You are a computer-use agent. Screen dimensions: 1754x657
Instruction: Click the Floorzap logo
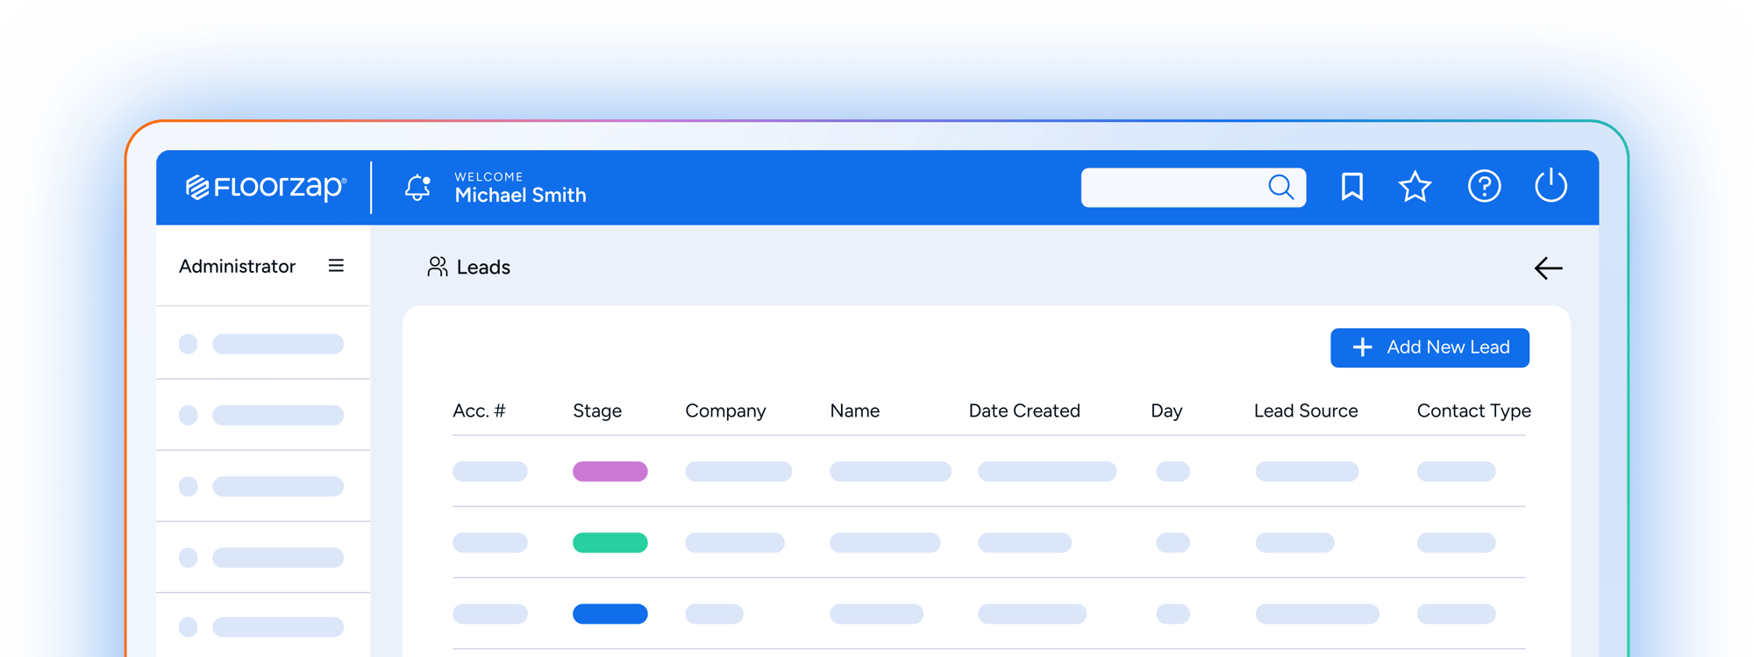(x=266, y=187)
